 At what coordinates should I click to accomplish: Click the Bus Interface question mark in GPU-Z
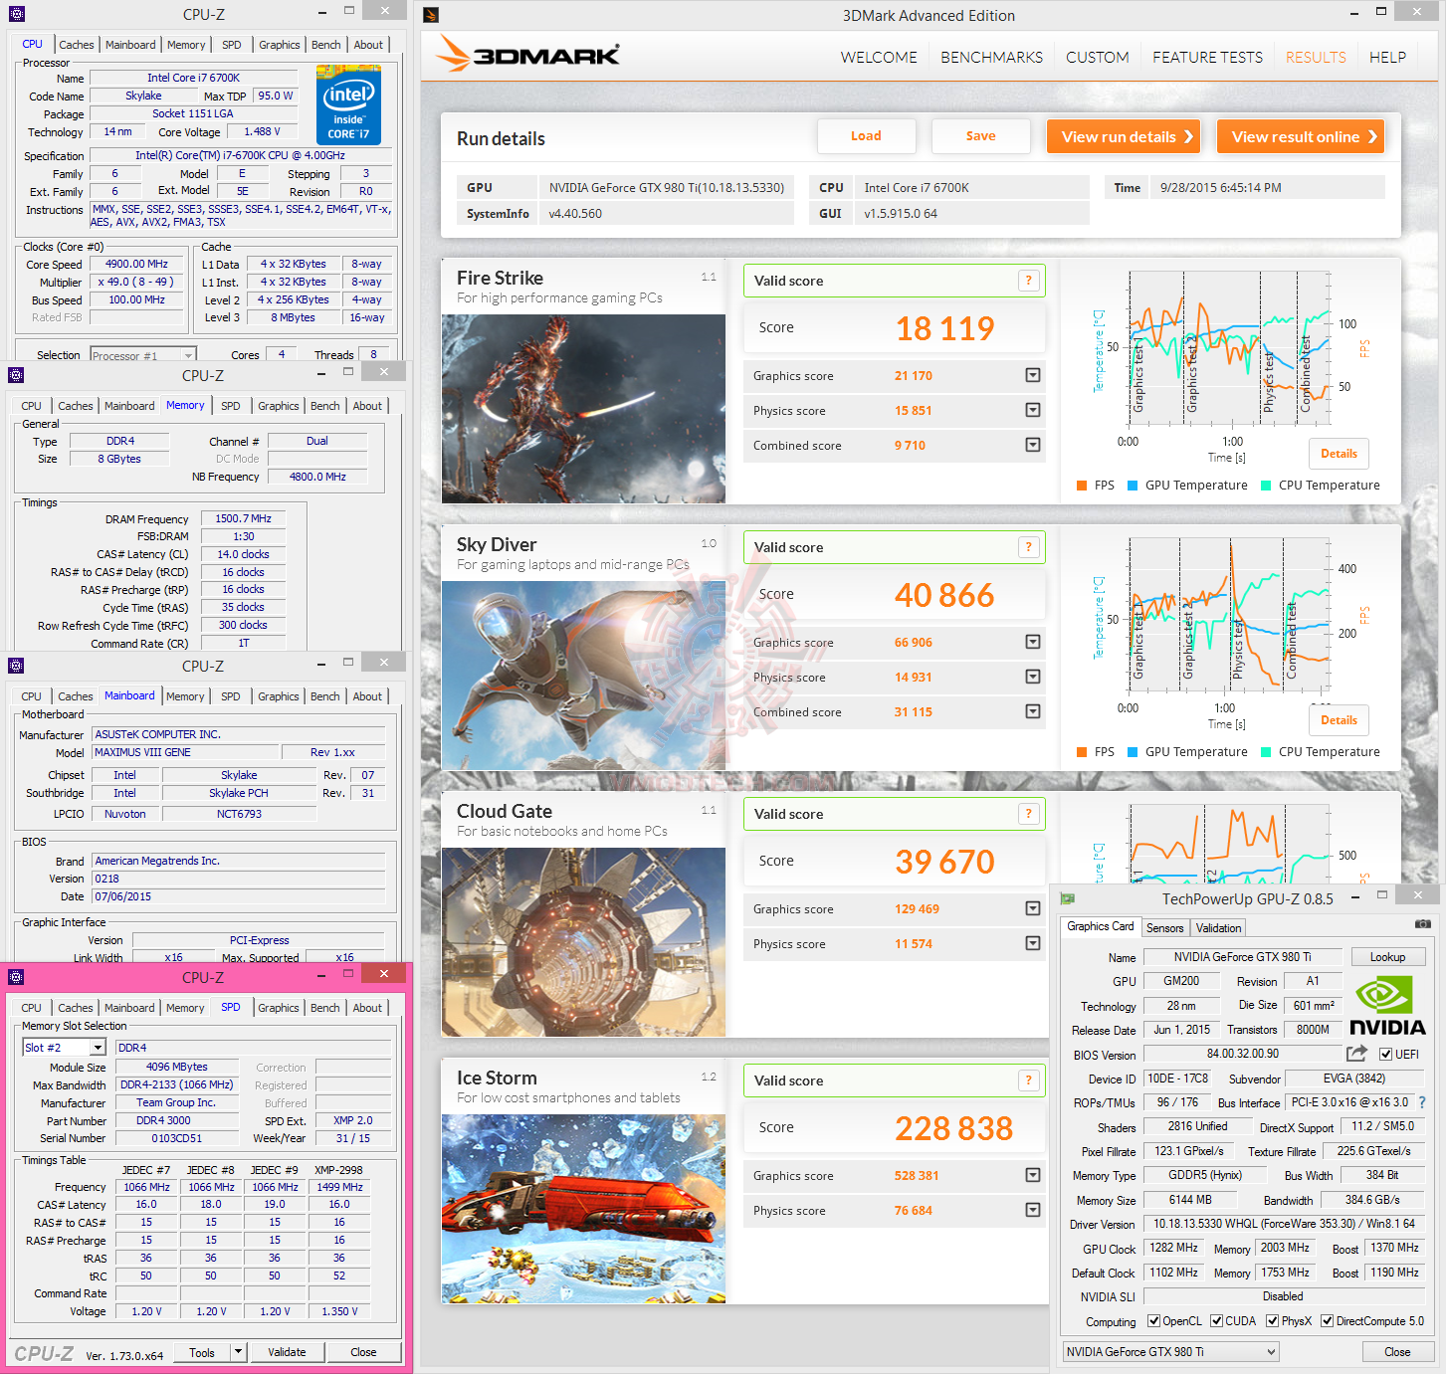[x=1422, y=1102]
